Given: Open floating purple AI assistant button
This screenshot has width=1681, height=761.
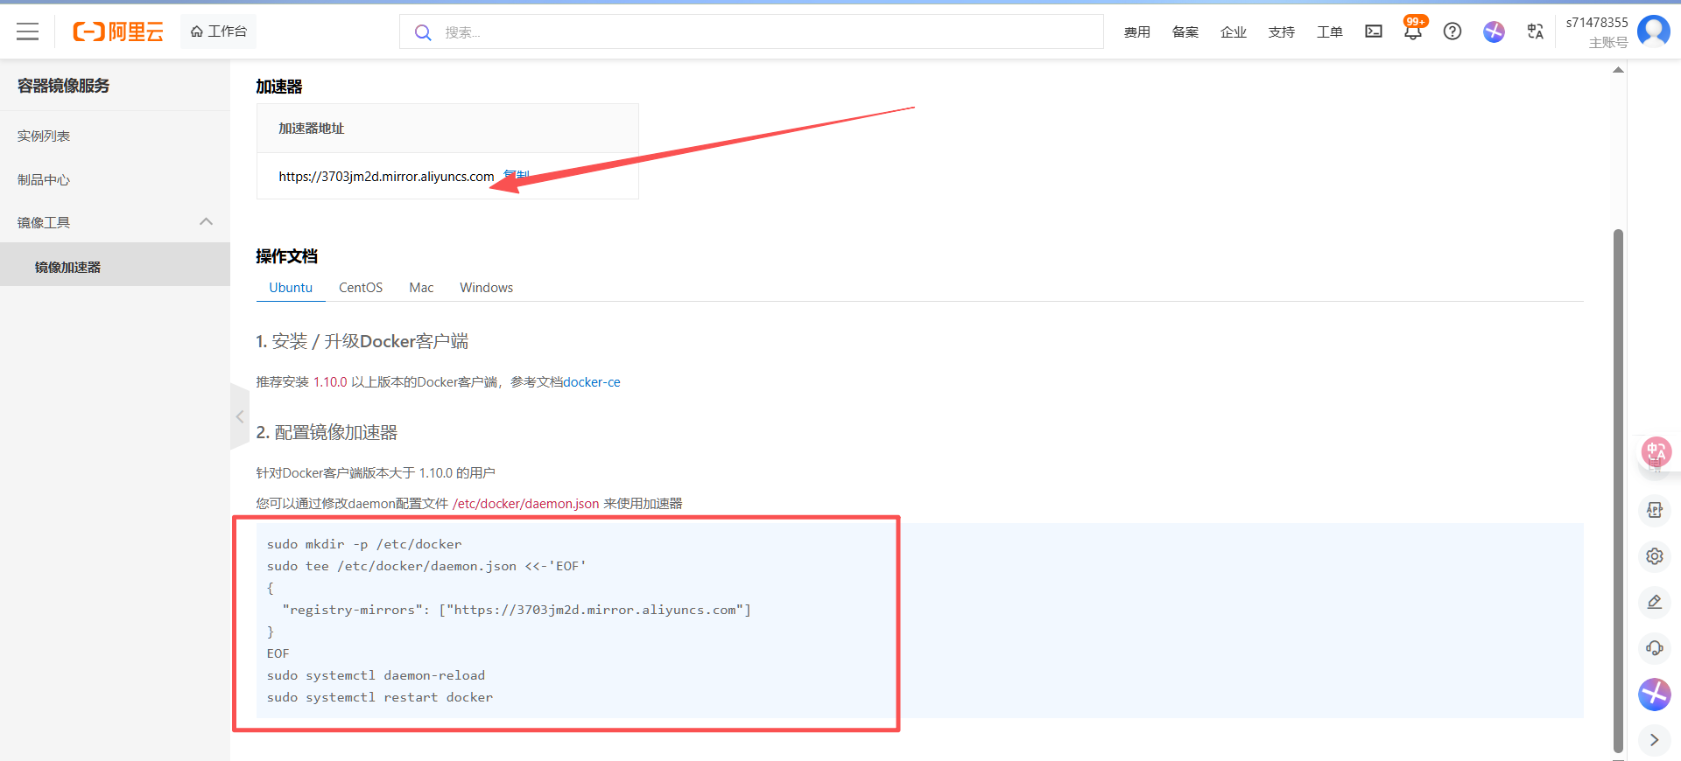Looking at the screenshot, I should 1655,695.
